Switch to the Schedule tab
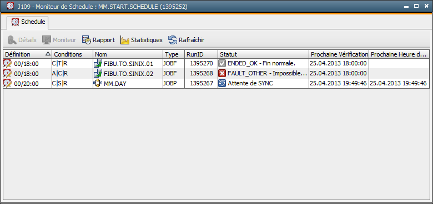This screenshot has height=204, width=433. [x=28, y=22]
